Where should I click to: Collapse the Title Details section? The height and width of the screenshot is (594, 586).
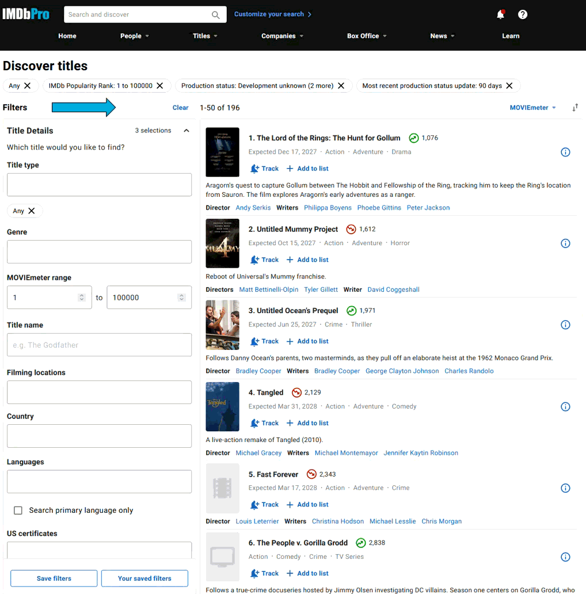pyautogui.click(x=187, y=131)
